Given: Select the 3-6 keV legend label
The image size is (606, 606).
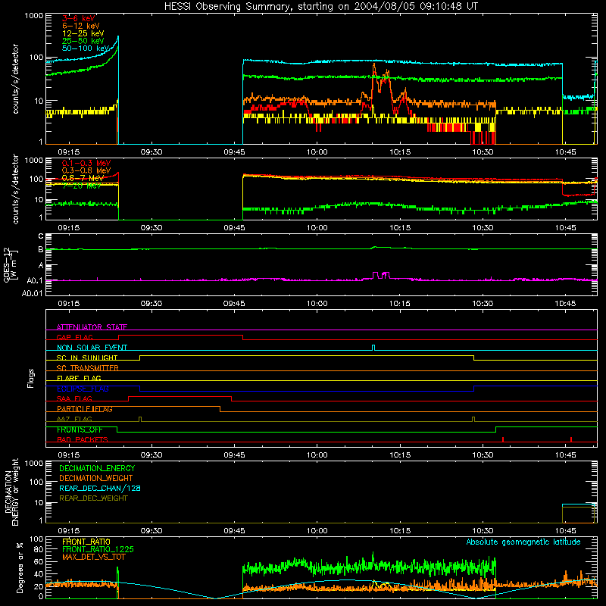Looking at the screenshot, I should pos(79,18).
